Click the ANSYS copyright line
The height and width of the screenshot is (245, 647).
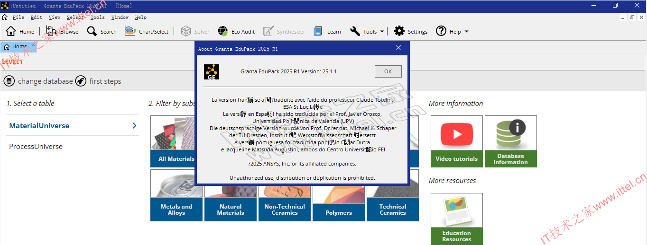tap(302, 164)
